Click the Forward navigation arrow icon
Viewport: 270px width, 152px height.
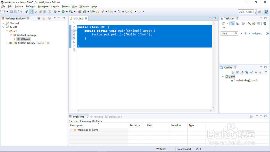tap(140, 12)
